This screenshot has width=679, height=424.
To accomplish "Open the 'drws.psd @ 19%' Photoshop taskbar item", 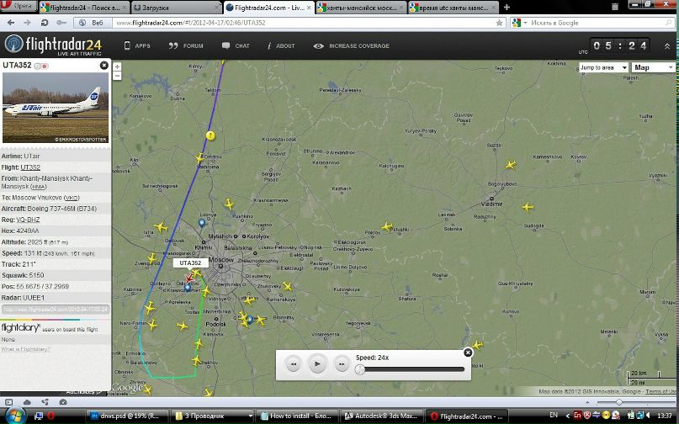I will (x=126, y=416).
